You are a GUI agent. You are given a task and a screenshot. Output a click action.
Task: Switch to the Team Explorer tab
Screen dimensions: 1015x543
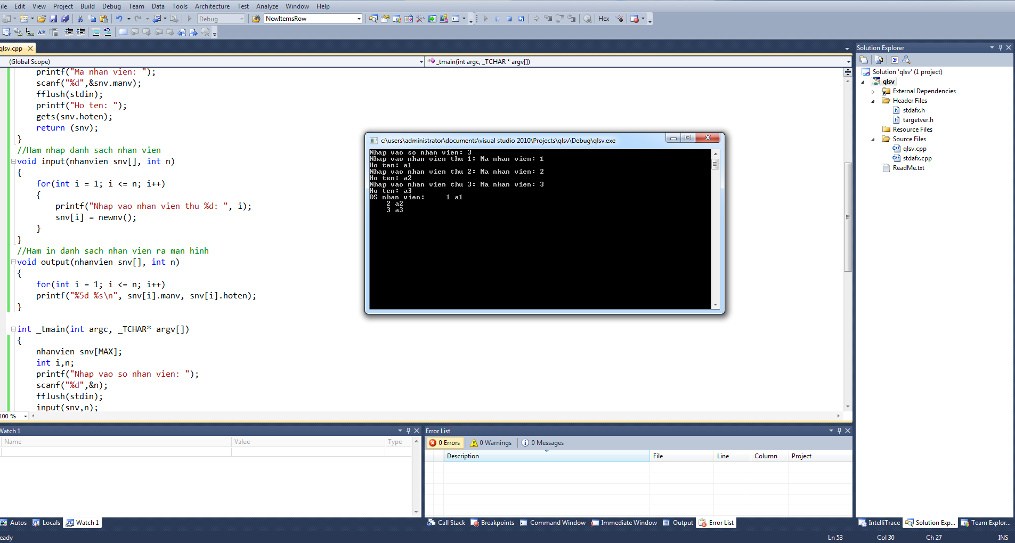point(986,523)
